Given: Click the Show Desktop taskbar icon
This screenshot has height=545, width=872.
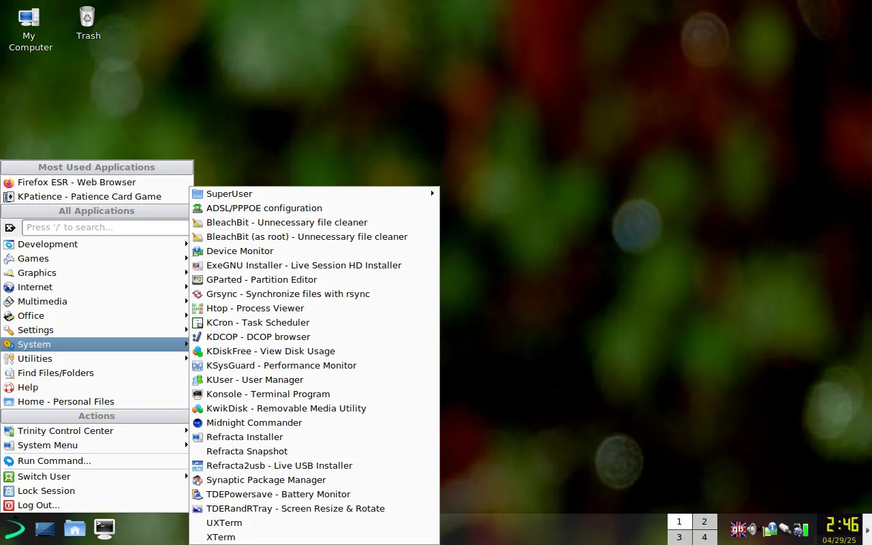Looking at the screenshot, I should pos(45,528).
